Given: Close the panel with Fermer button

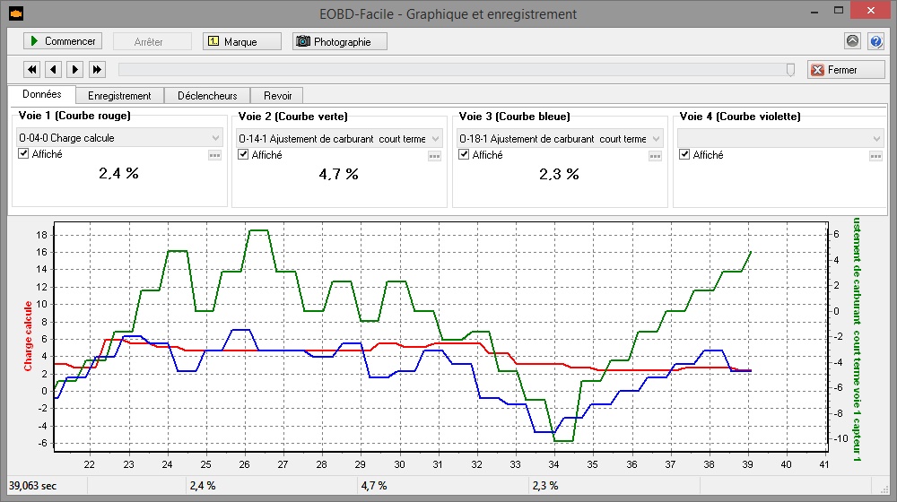Looking at the screenshot, I should pos(845,70).
